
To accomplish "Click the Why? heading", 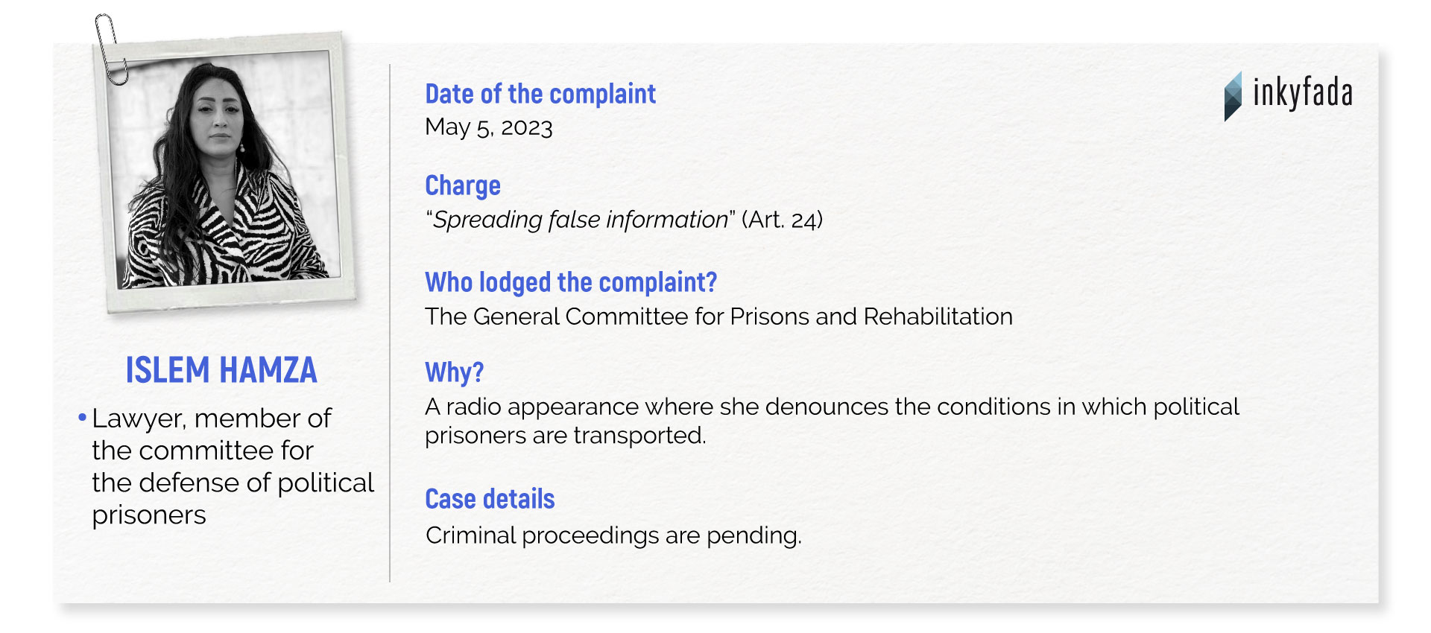I will coord(455,372).
